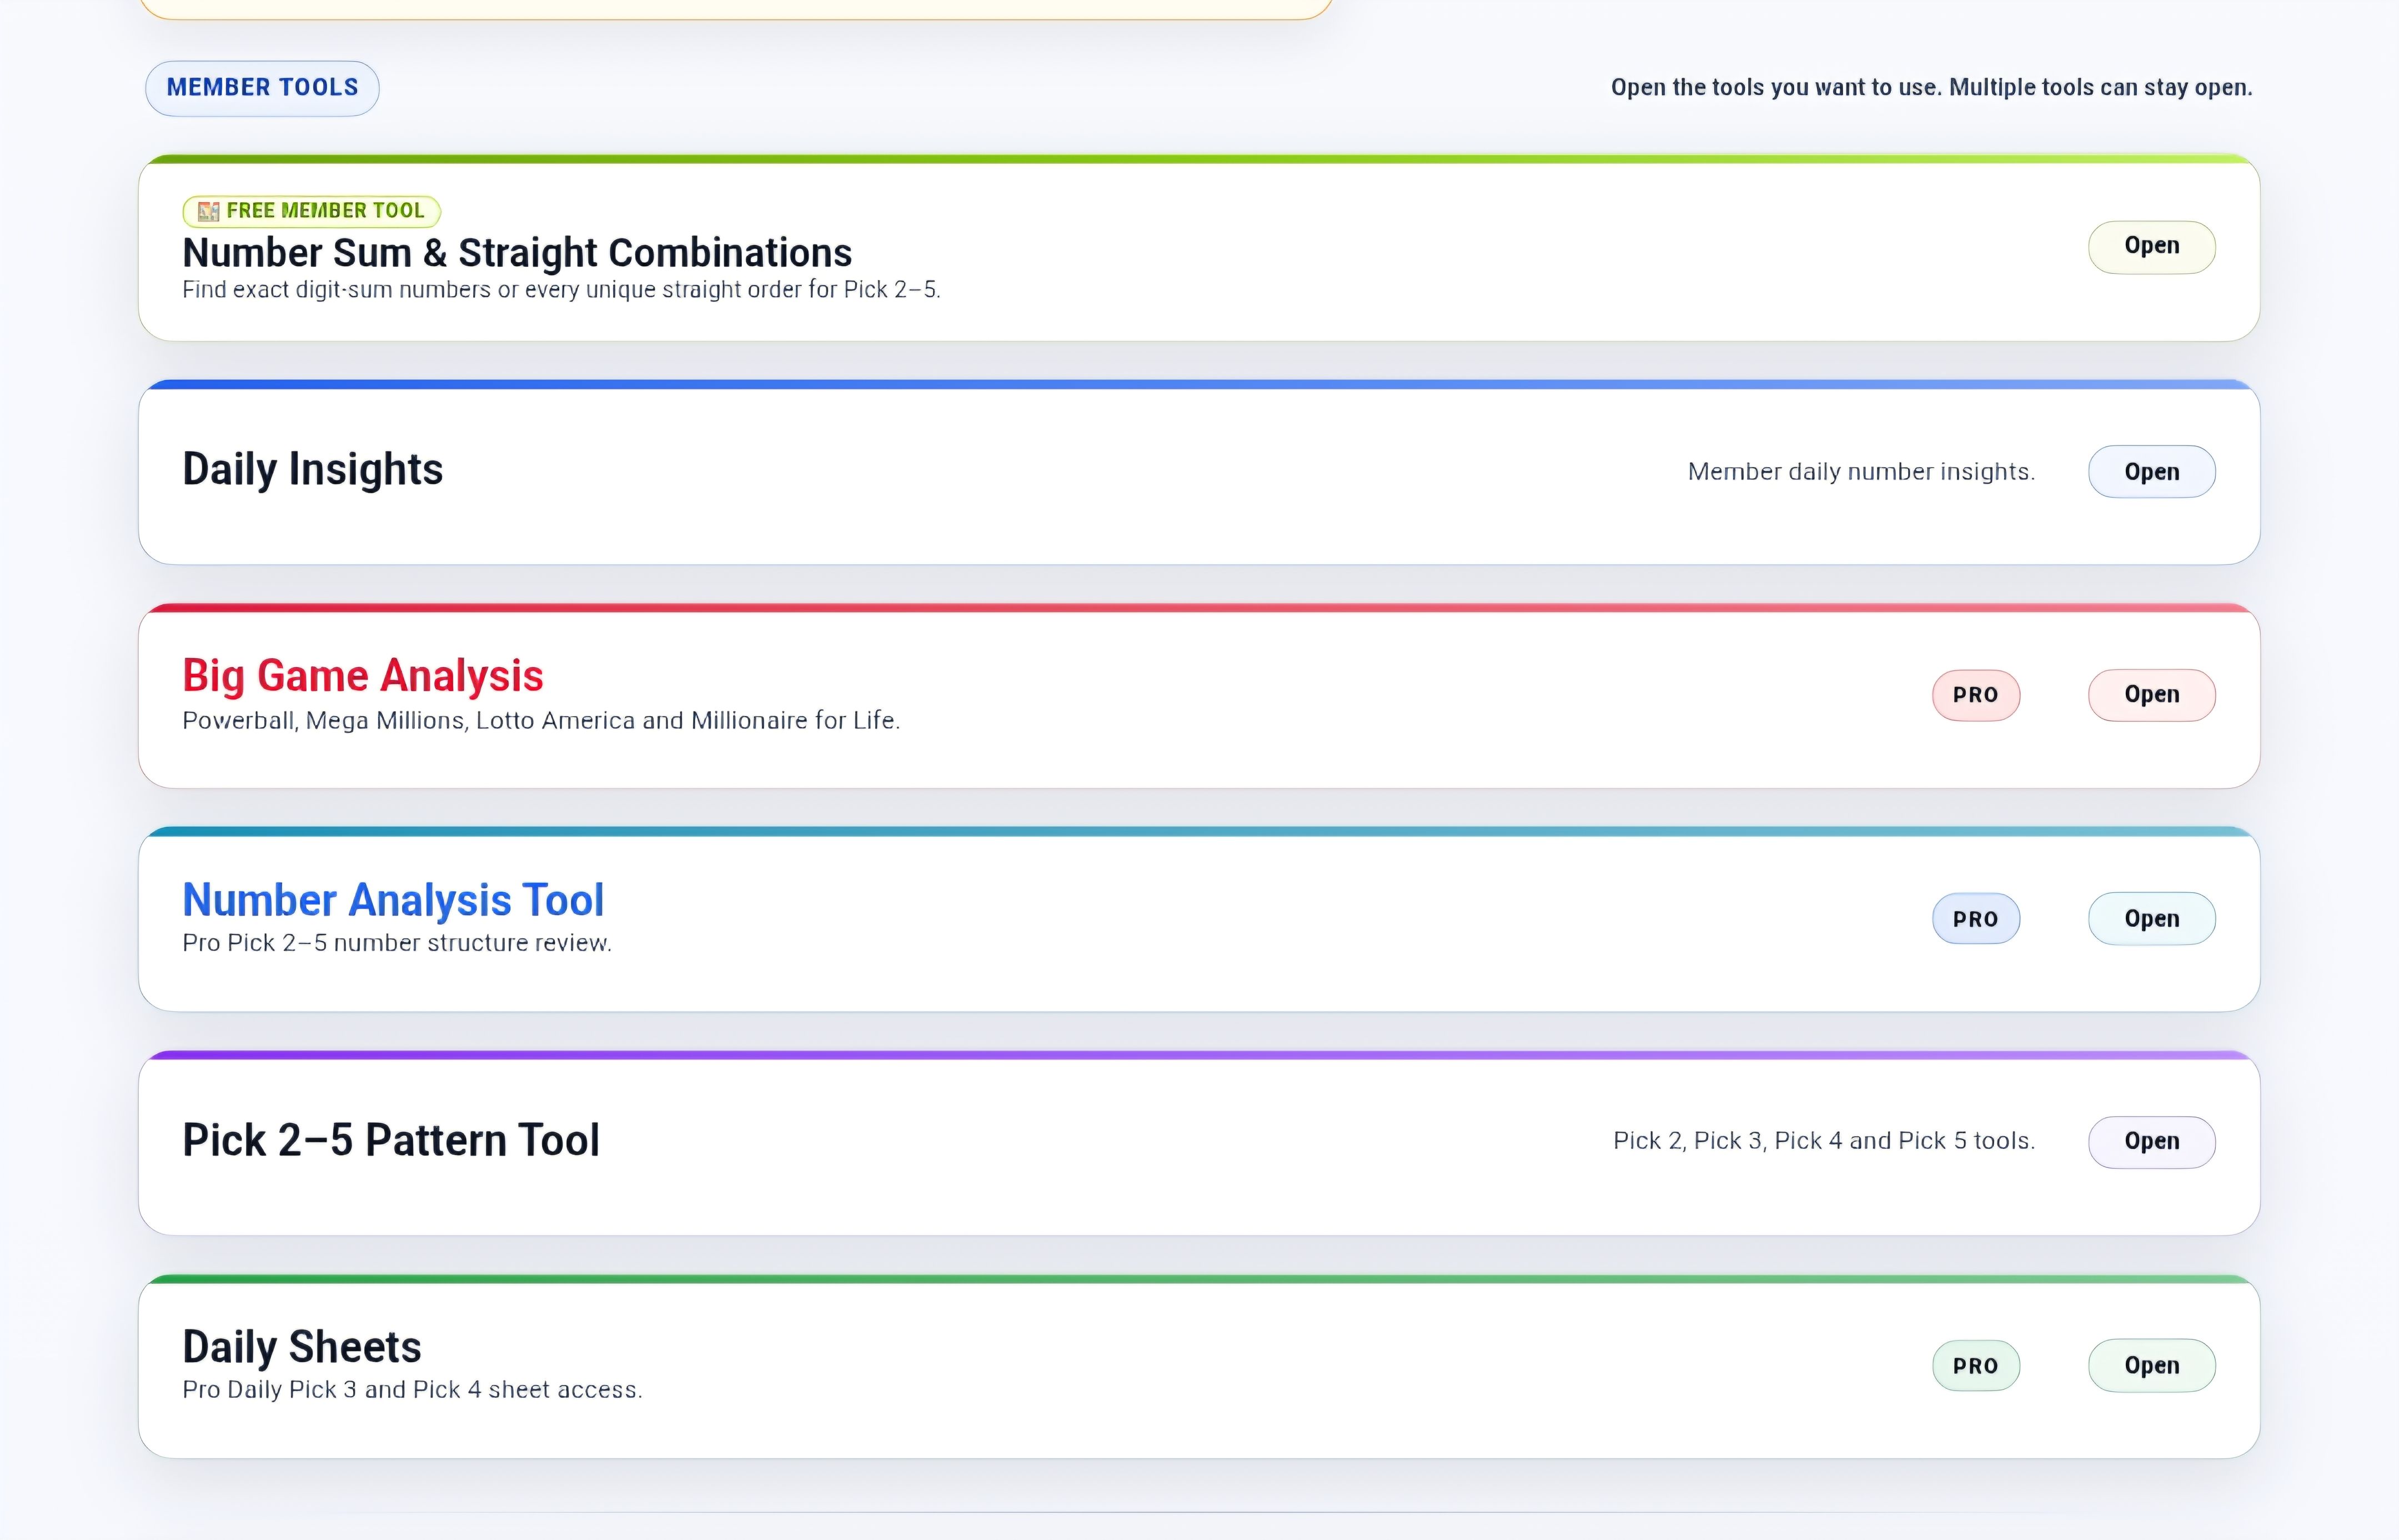Click the Number Sum & Straight Combinations heading
Image resolution: width=2399 pixels, height=1540 pixels.
(517, 253)
